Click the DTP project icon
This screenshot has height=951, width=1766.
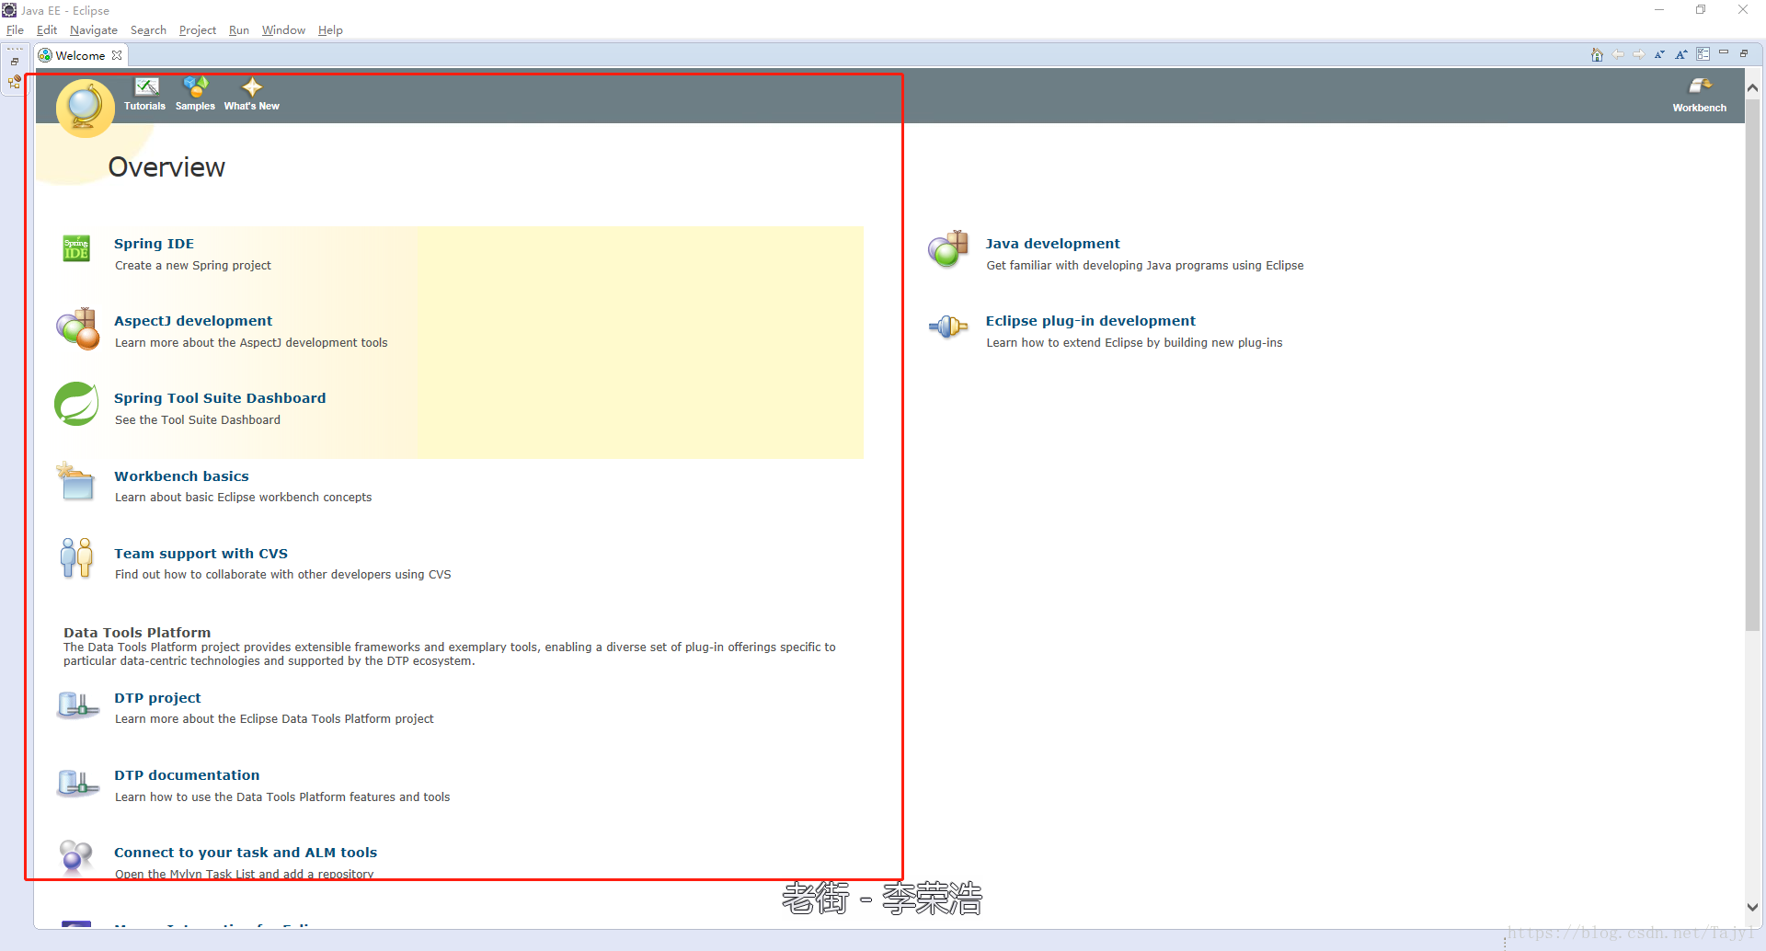78,705
